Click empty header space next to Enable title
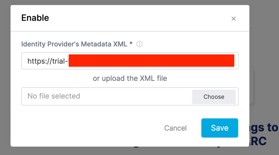 [x=139, y=18]
